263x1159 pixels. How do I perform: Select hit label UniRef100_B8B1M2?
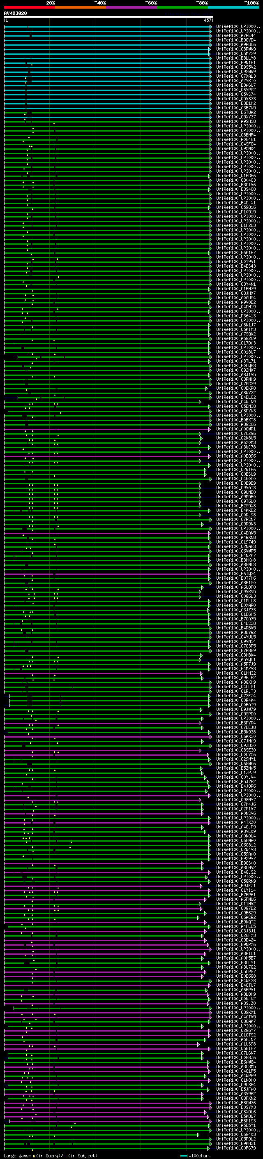click(236, 103)
